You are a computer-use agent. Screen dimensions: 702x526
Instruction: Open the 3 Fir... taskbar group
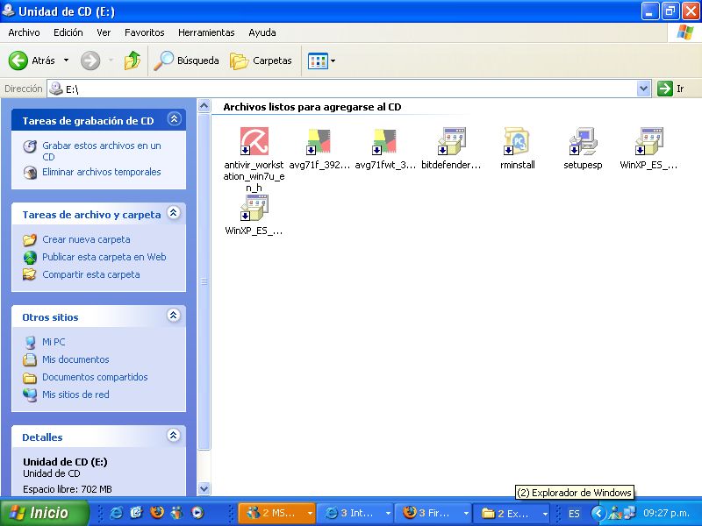(x=433, y=513)
